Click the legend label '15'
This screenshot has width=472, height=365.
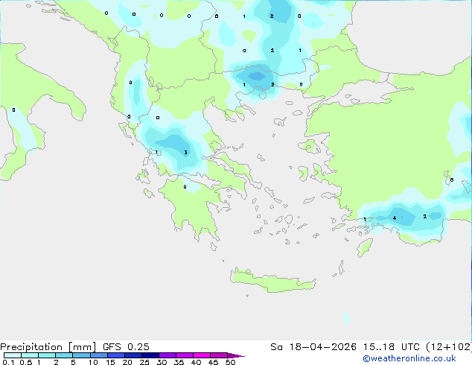point(110,362)
